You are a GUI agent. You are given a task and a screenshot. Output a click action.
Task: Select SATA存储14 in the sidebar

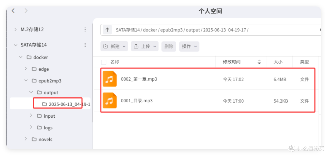[x=34, y=45]
